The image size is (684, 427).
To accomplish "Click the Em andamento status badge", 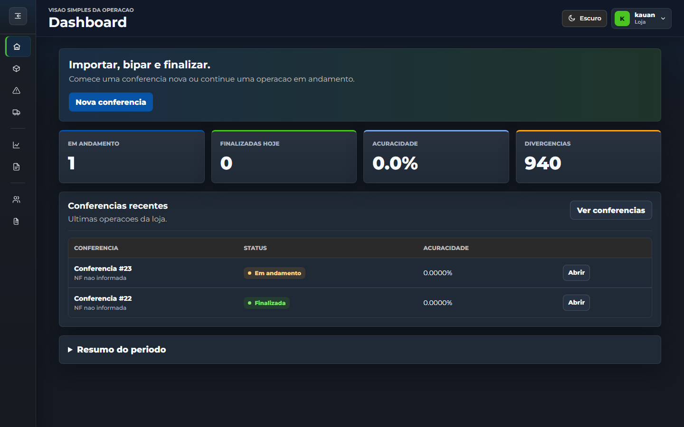I will [275, 273].
